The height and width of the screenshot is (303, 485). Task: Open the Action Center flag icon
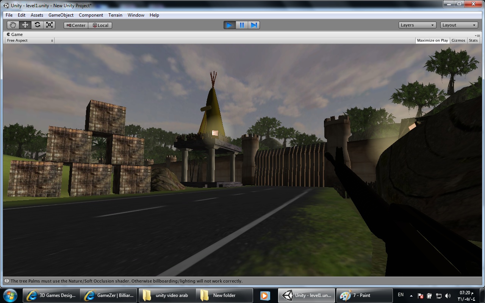pyautogui.click(x=421, y=296)
